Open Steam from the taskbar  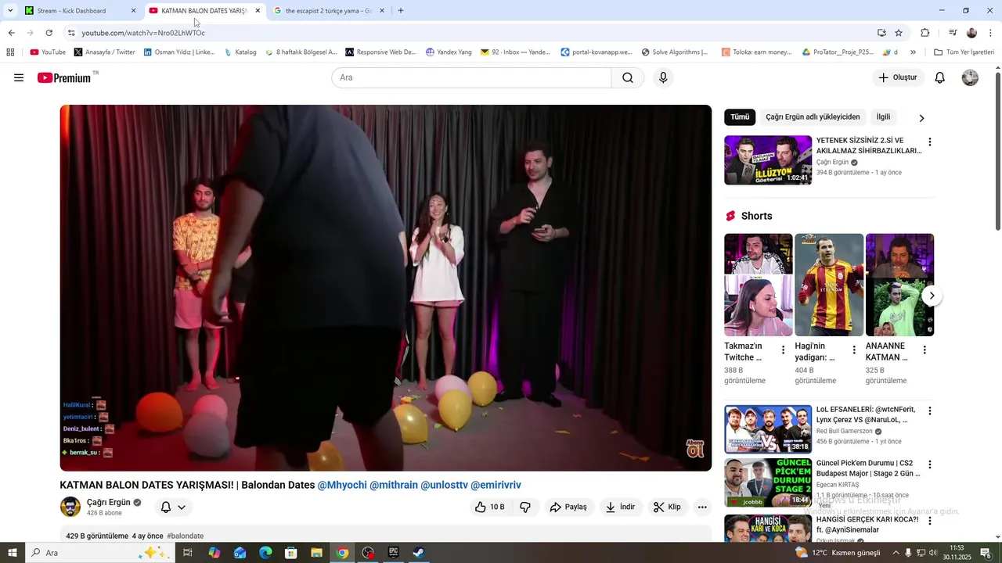tap(419, 553)
